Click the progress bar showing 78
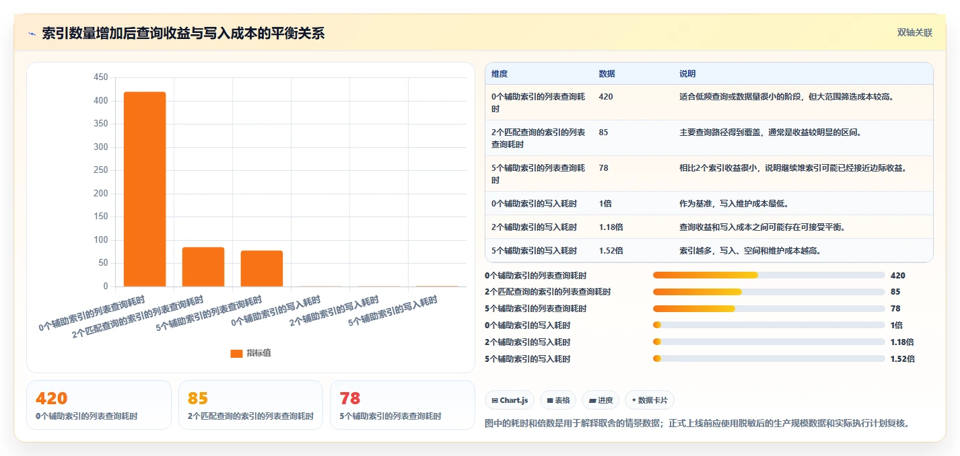Image resolution: width=960 pixels, height=456 pixels. coord(769,309)
